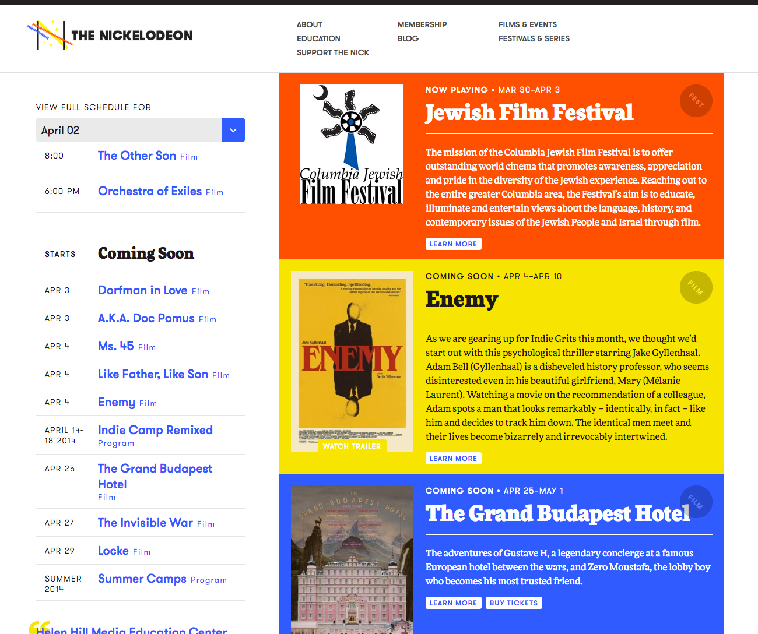Open the Membership menu item
Screen dimensions: 758x634
coord(422,24)
